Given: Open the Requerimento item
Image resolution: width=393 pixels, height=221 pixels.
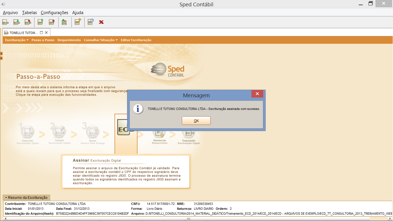Looking at the screenshot, I should click(69, 40).
